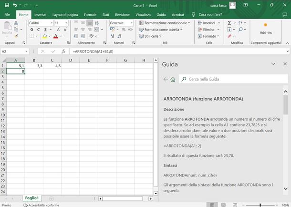Click Cosa vuoi fare search box

[x=210, y=14]
